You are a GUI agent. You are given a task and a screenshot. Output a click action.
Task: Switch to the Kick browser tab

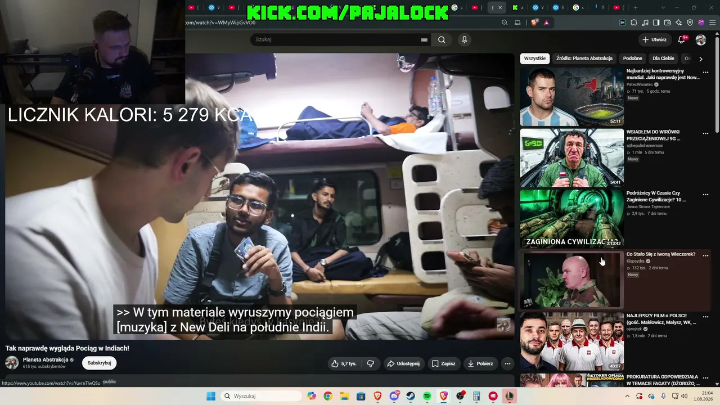(517, 7)
